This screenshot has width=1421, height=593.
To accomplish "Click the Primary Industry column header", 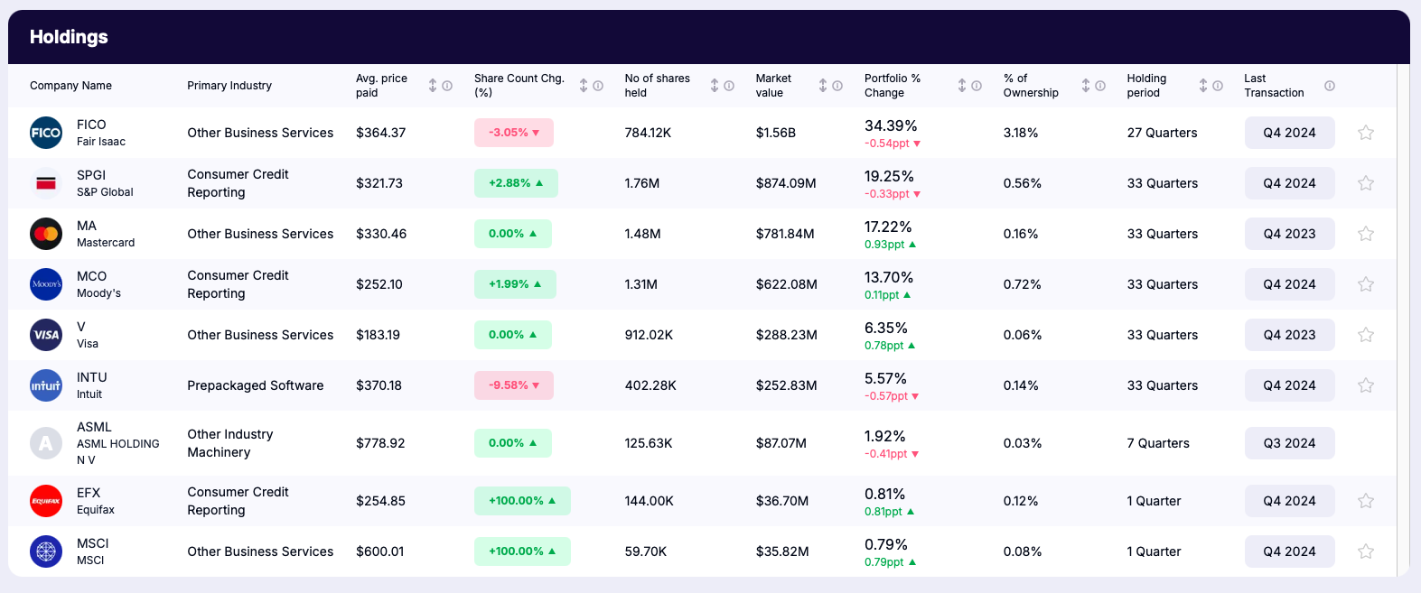I will click(229, 86).
